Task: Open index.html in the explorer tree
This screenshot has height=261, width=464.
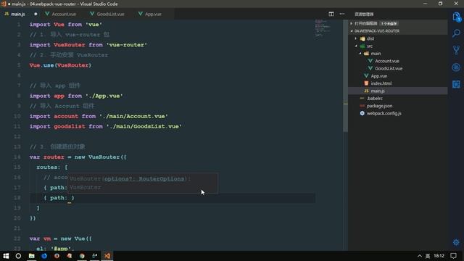Action: (381, 83)
